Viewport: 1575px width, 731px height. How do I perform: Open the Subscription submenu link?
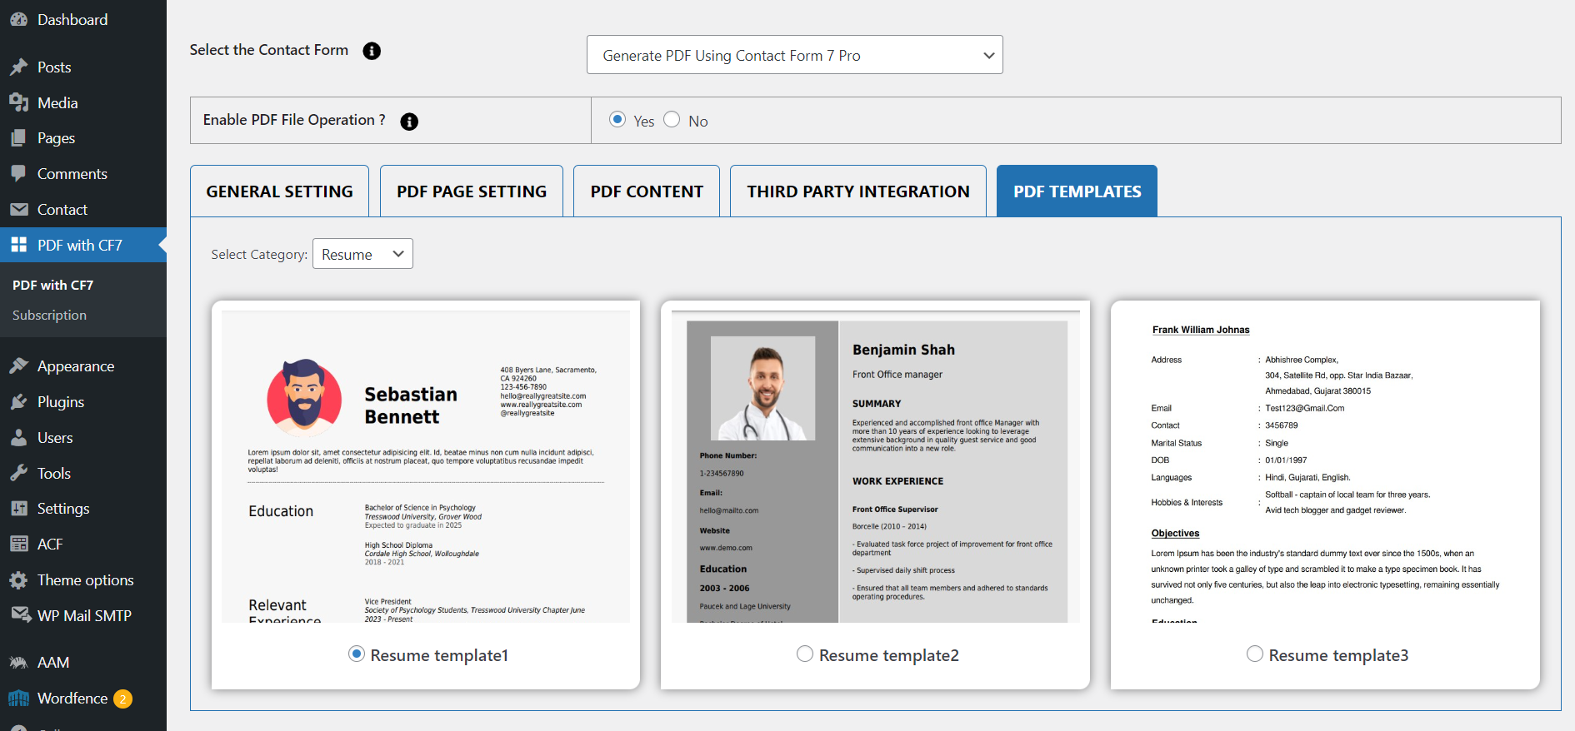[x=49, y=315]
